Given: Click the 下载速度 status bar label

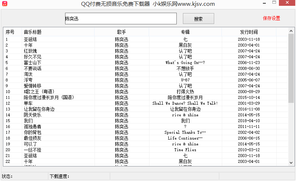Looking at the screenshot, I should coord(60,177).
